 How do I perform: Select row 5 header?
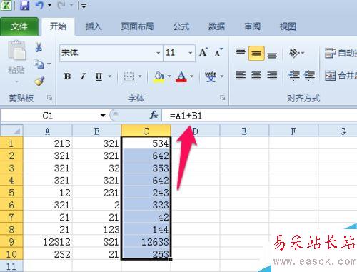11,193
